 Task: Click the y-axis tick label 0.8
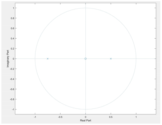pos(12,18)
